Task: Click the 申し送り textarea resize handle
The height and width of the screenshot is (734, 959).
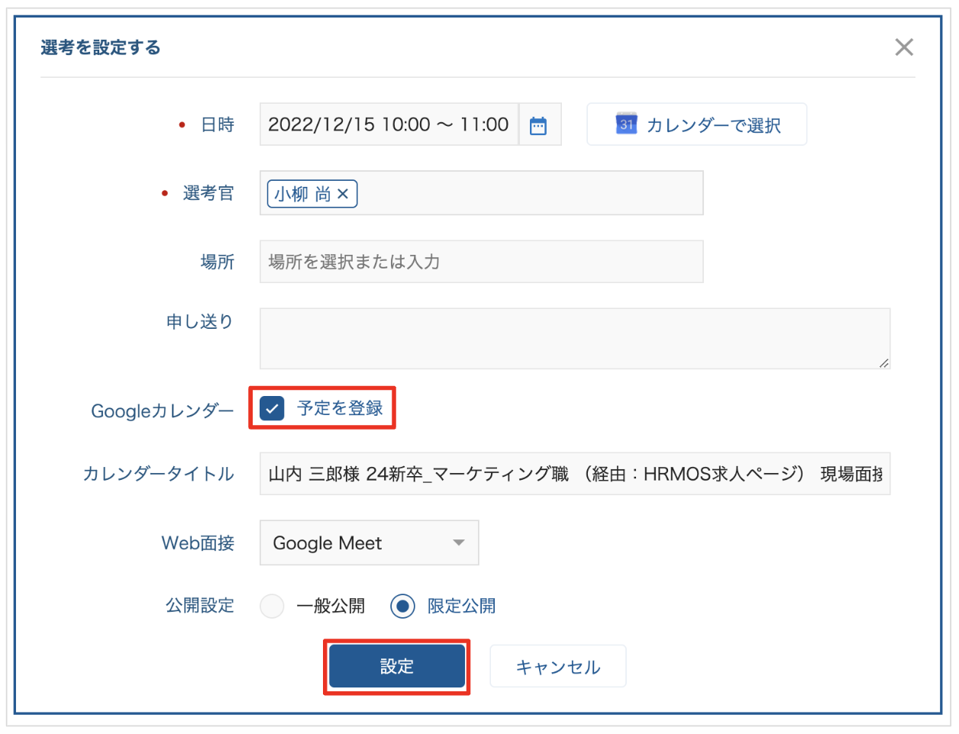Action: (883, 363)
